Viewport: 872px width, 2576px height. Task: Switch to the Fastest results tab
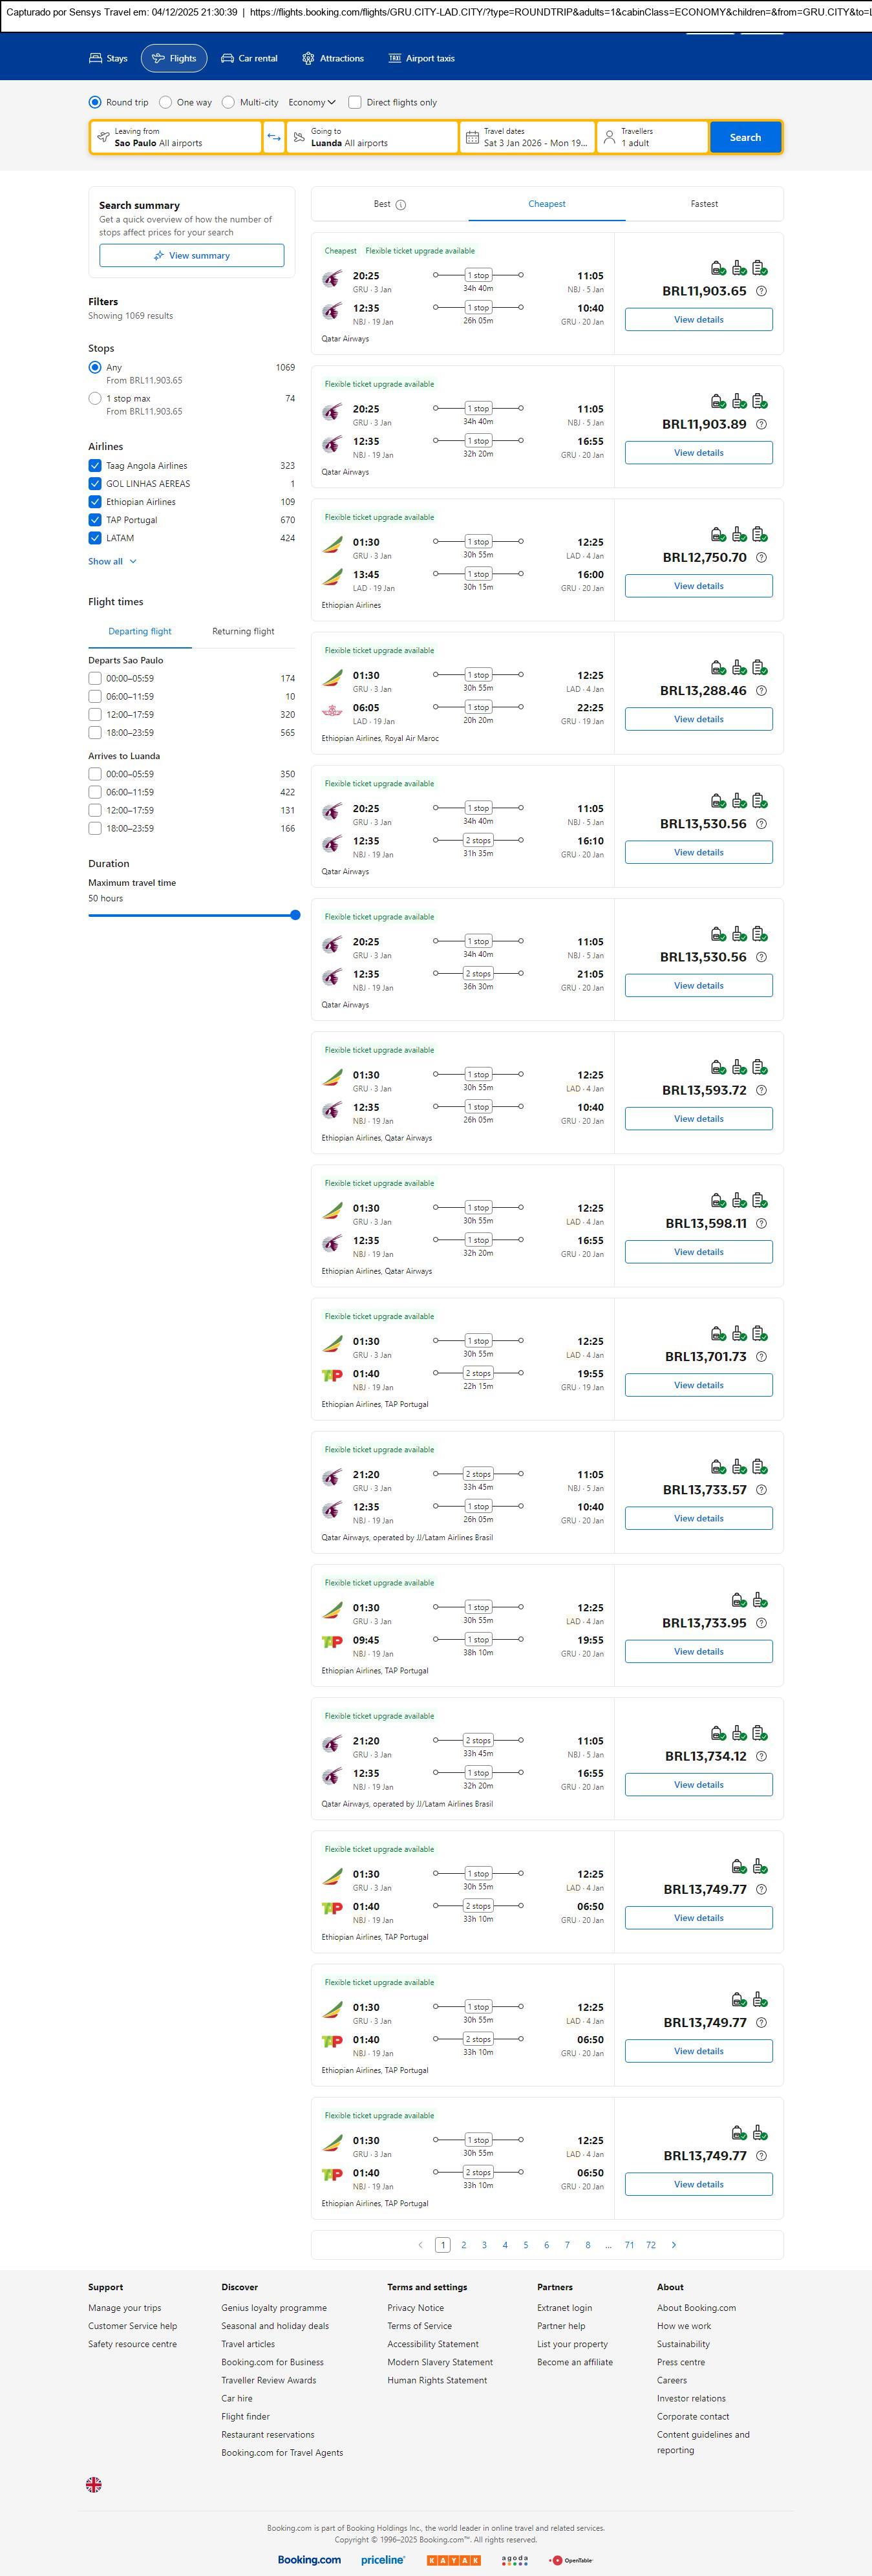pyautogui.click(x=704, y=204)
